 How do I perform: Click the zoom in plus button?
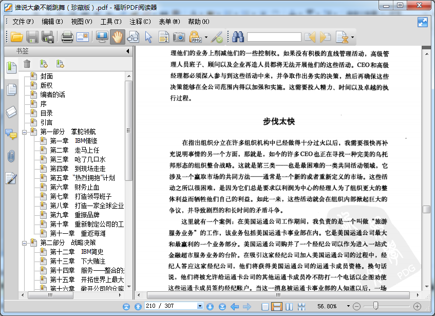[x=417, y=307]
